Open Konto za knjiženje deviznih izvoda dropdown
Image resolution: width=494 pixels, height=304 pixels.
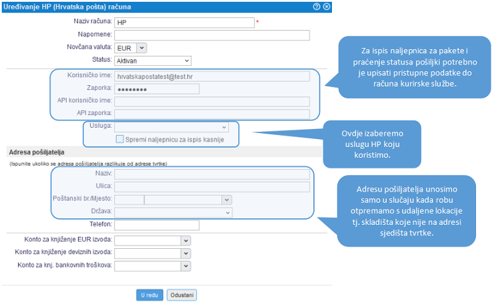tap(186, 253)
